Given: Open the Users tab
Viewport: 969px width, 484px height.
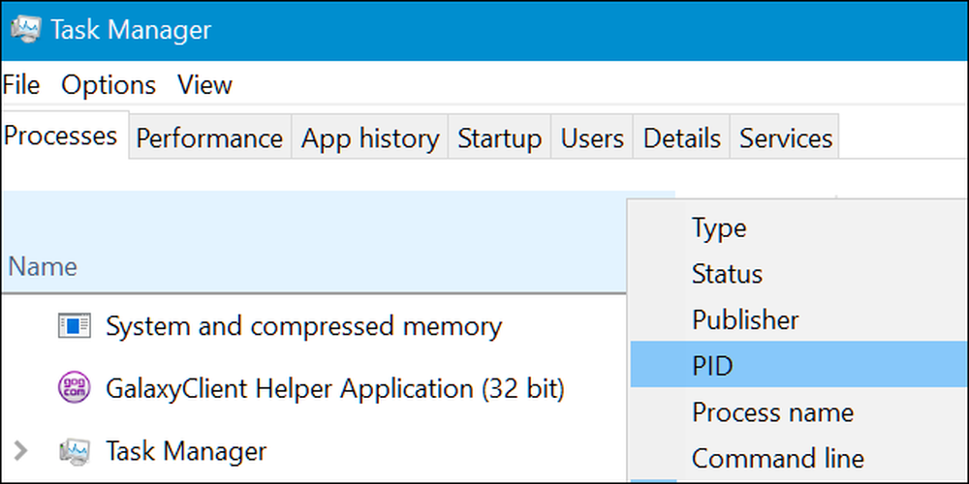Looking at the screenshot, I should (x=592, y=138).
